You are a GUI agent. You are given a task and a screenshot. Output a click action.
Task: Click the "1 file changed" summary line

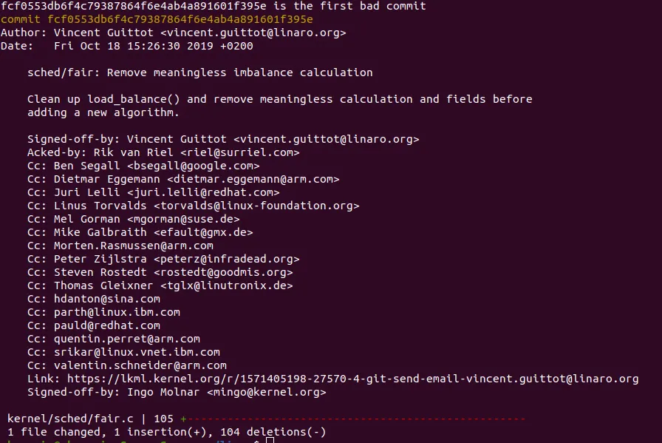[166, 432]
